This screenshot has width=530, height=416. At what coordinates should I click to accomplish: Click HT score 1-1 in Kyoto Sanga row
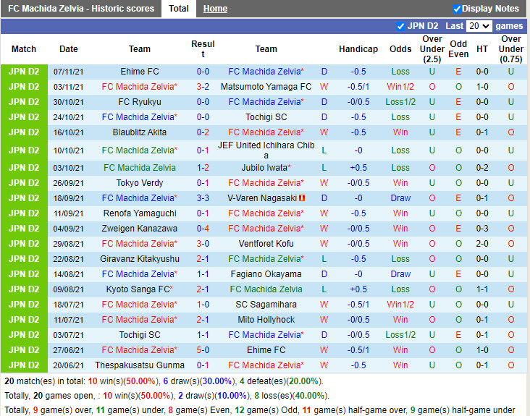482,289
